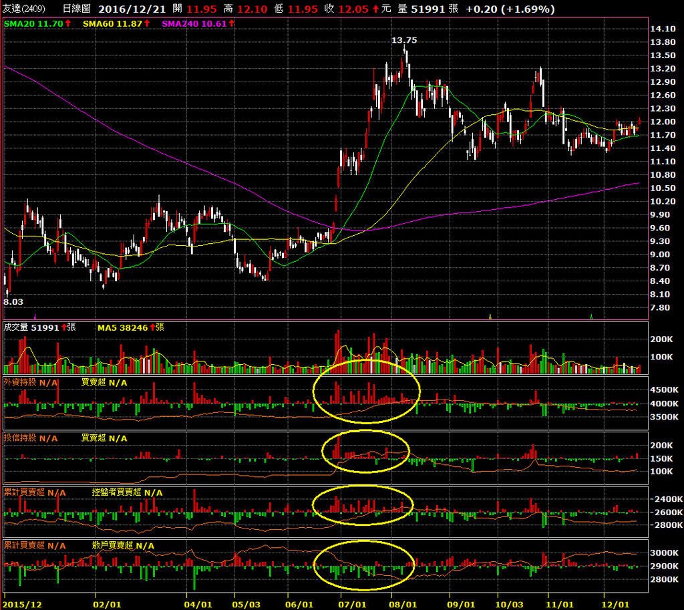The height and width of the screenshot is (610, 684).
Task: Click the 外資持股 N/A indicator label
Action: click(31, 383)
